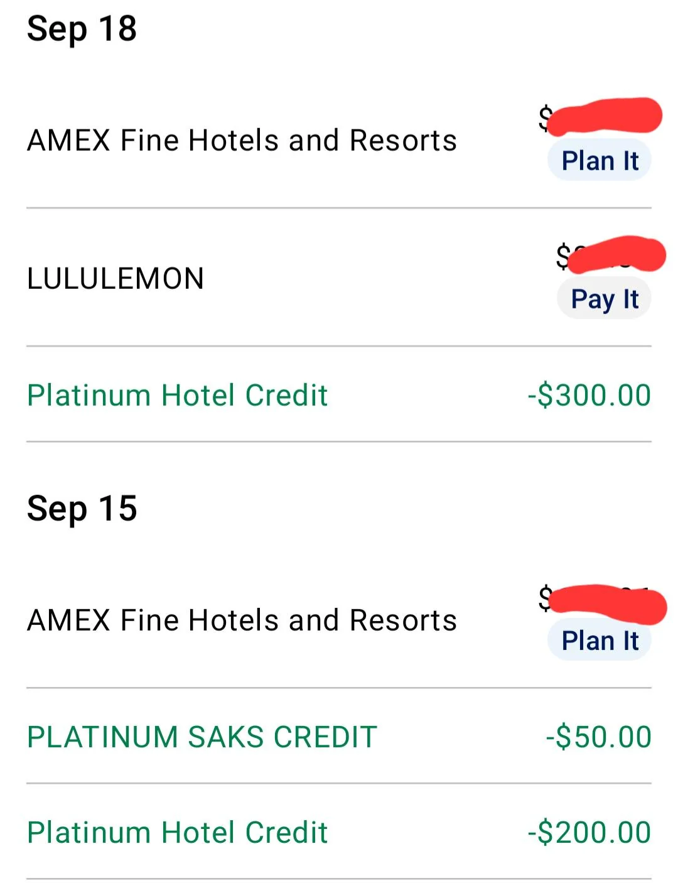This screenshot has width=678, height=883.
Task: Open the Sep 15 Platinum Hotel Credit entry
Action: pos(177,832)
